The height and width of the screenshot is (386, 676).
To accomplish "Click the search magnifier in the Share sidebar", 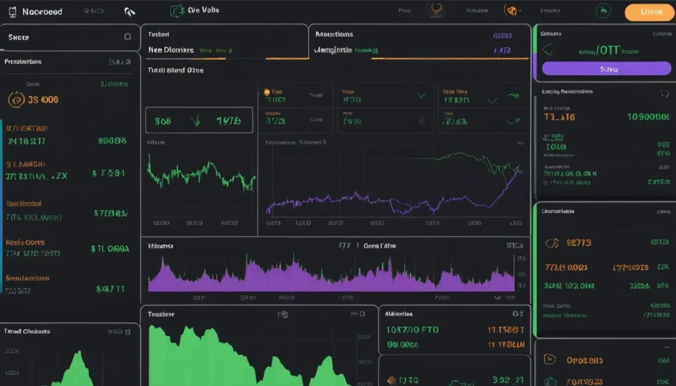I will [127, 38].
